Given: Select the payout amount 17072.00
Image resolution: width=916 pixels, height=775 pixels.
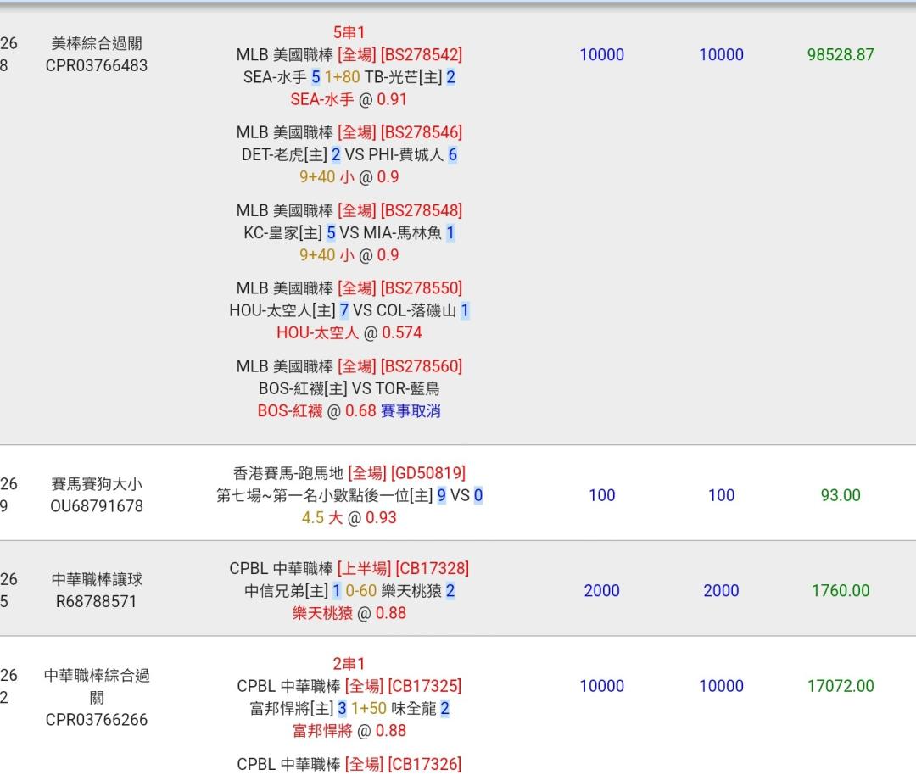Looking at the screenshot, I should (x=841, y=686).
